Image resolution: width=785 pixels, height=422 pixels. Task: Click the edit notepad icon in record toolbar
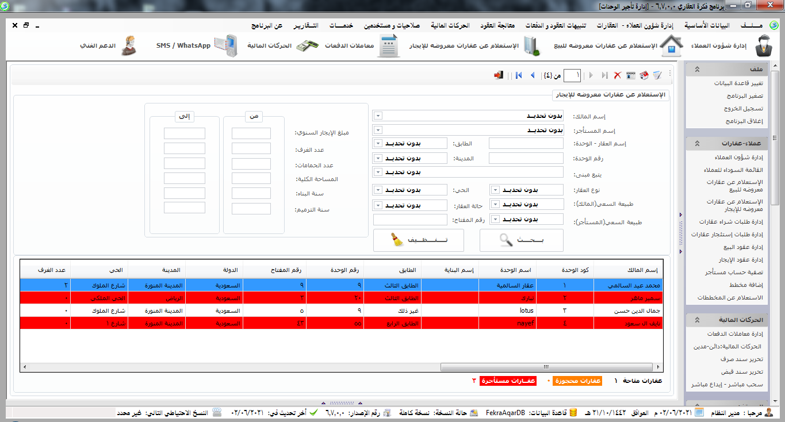(657, 75)
